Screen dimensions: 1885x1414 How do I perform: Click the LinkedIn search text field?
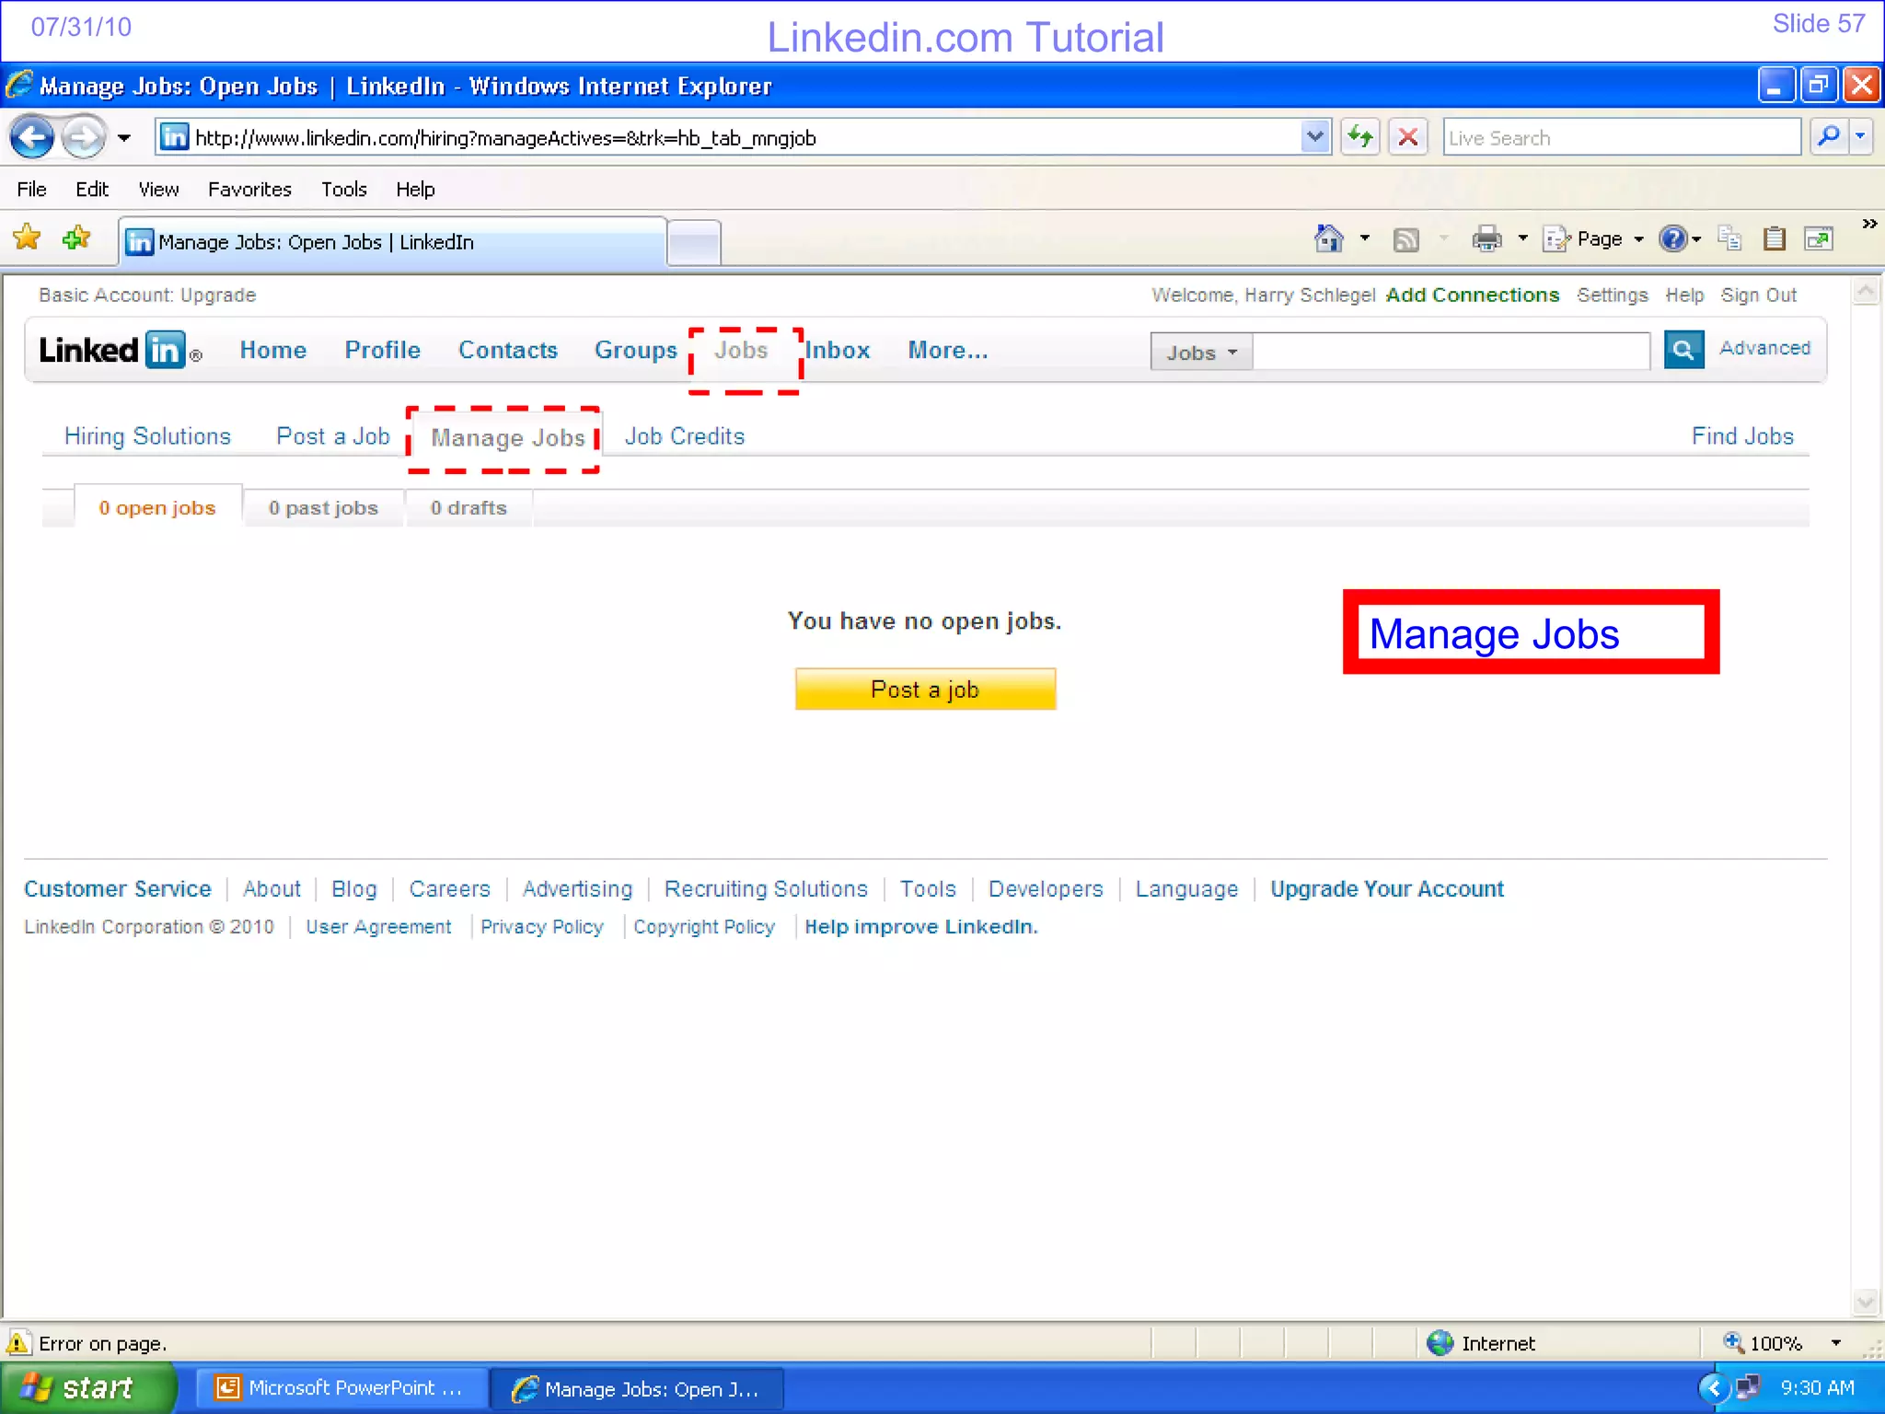coord(1451,352)
